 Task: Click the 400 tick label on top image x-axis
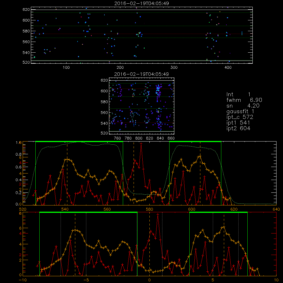coord(228,68)
